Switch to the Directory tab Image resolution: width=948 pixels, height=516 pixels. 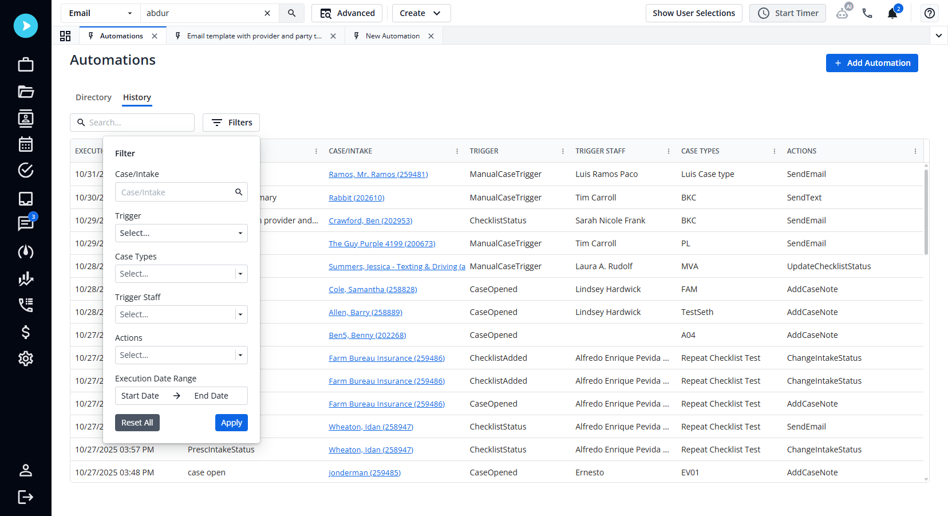[93, 97]
